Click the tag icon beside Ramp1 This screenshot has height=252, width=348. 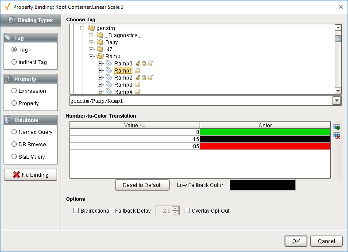tap(109, 70)
